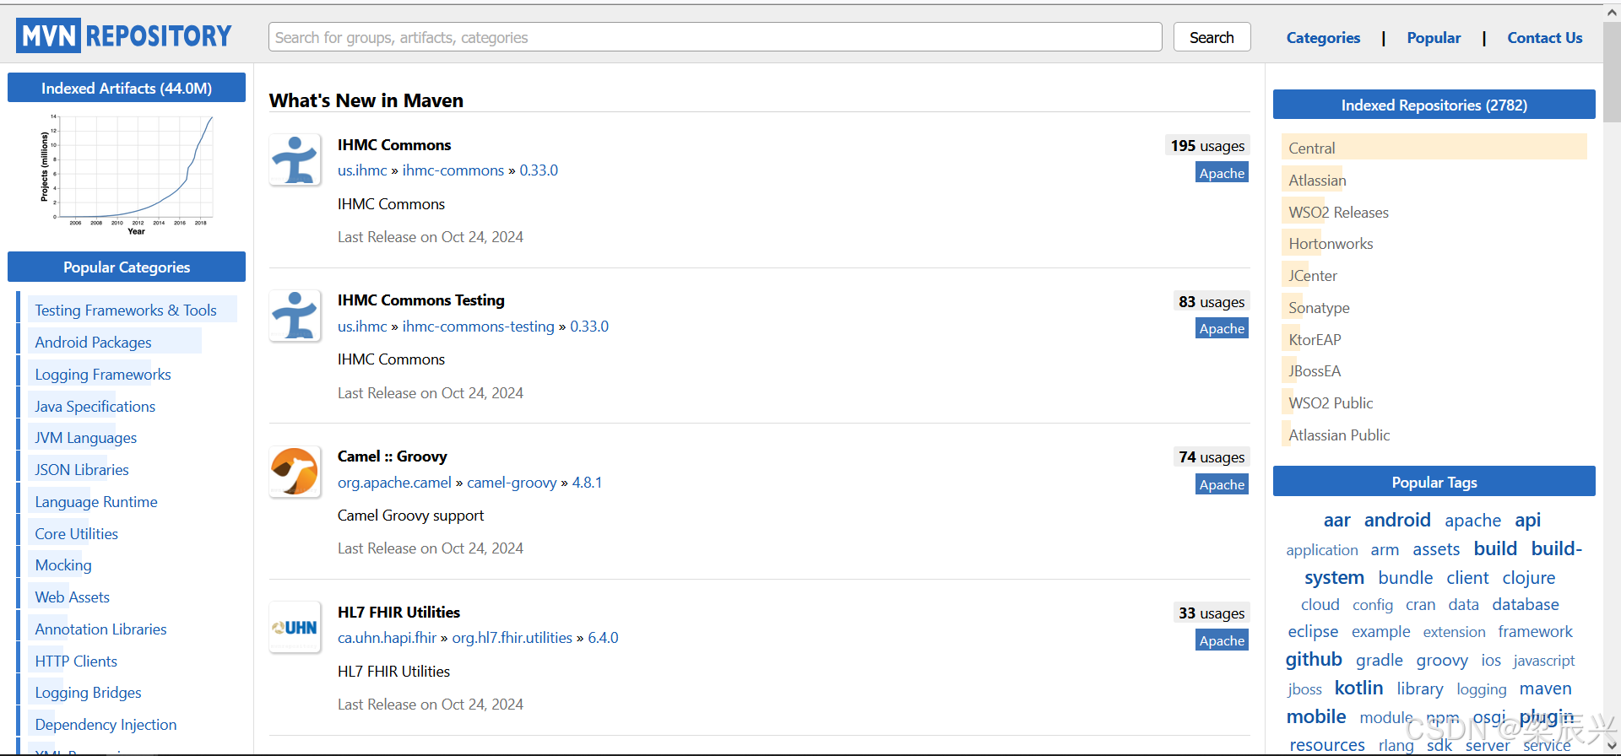The image size is (1621, 756).
Task: Open the JCenter repository
Action: (x=1313, y=276)
